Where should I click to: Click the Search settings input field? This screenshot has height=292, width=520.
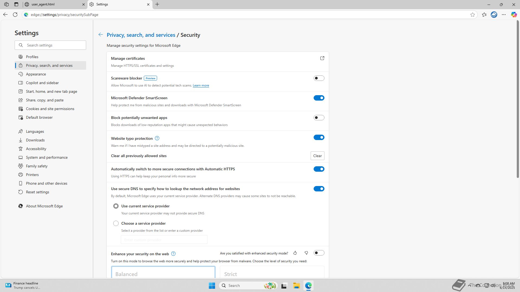point(54,45)
